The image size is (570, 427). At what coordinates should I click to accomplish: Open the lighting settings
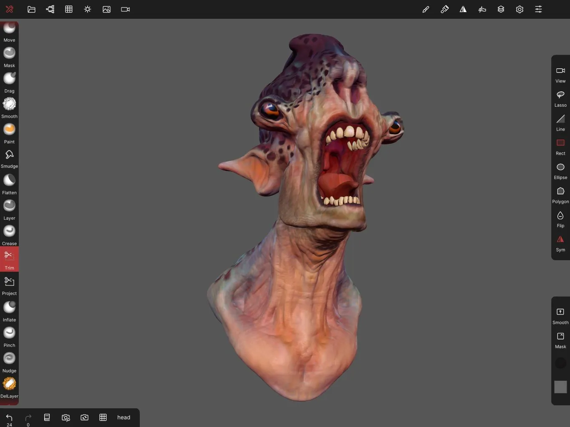click(88, 9)
